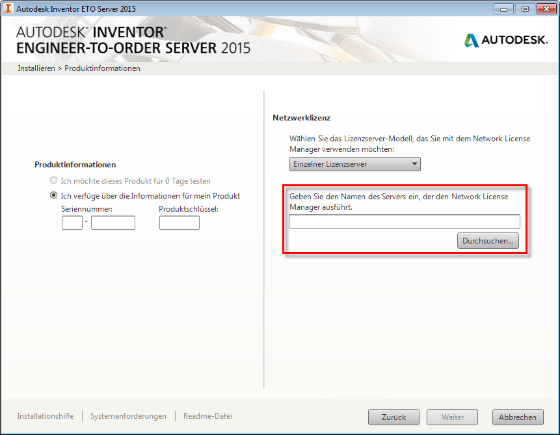Click the Durchsuchen... button
The height and width of the screenshot is (435, 560).
click(x=488, y=240)
